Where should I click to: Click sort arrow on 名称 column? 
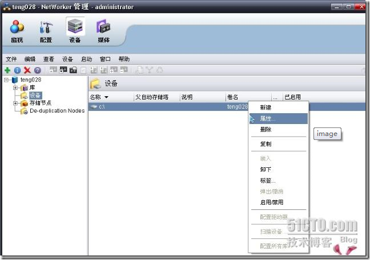tap(106, 97)
